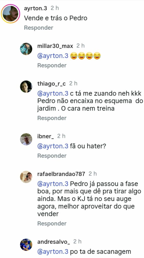Image resolution: width=144 pixels, height=258 pixels.
Task: Open andresalvo_ username link
Action: point(54,242)
